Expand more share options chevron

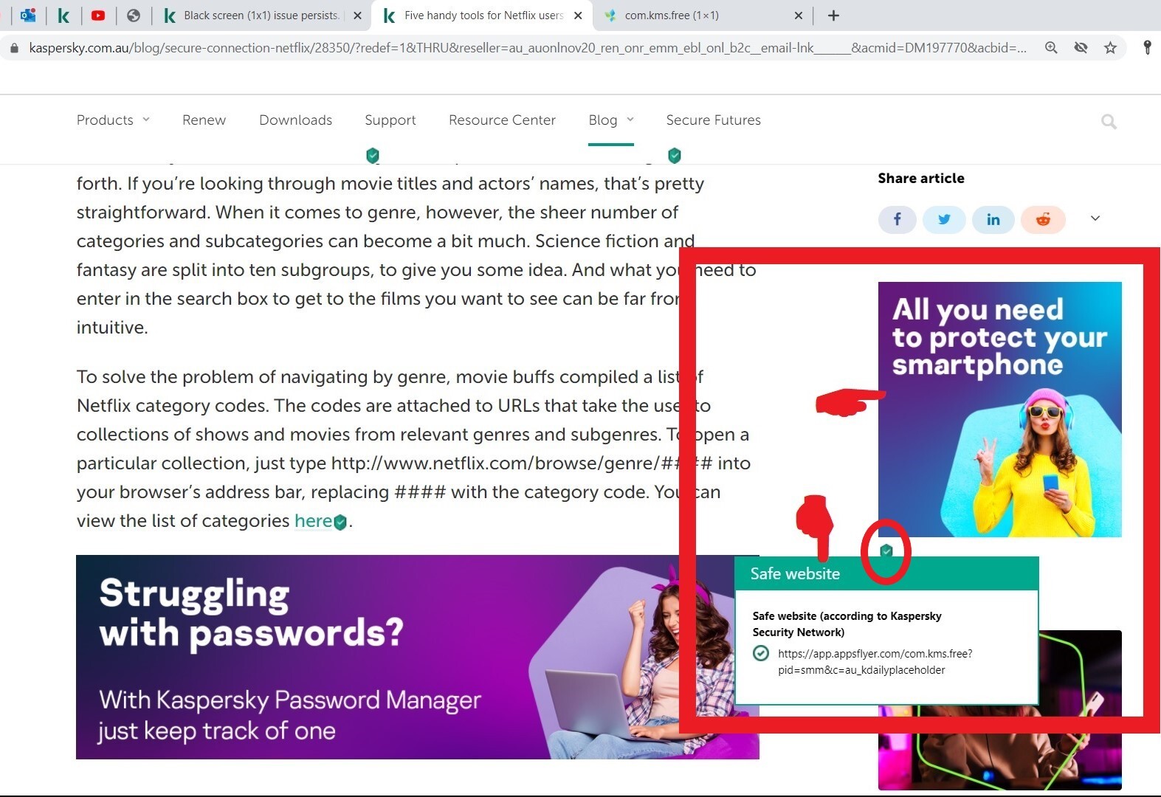(1095, 218)
